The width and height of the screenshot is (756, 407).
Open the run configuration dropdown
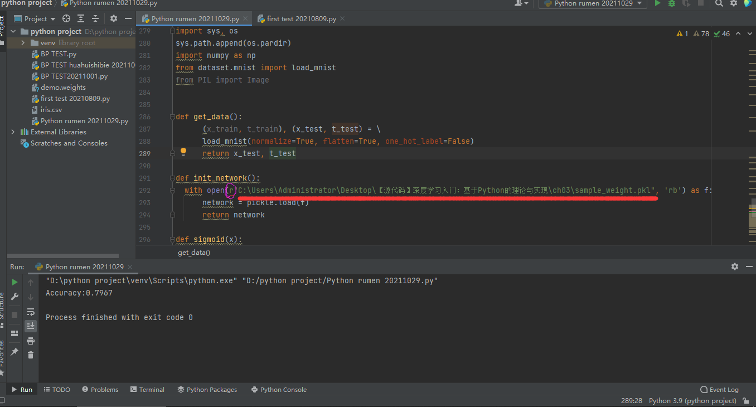(592, 3)
